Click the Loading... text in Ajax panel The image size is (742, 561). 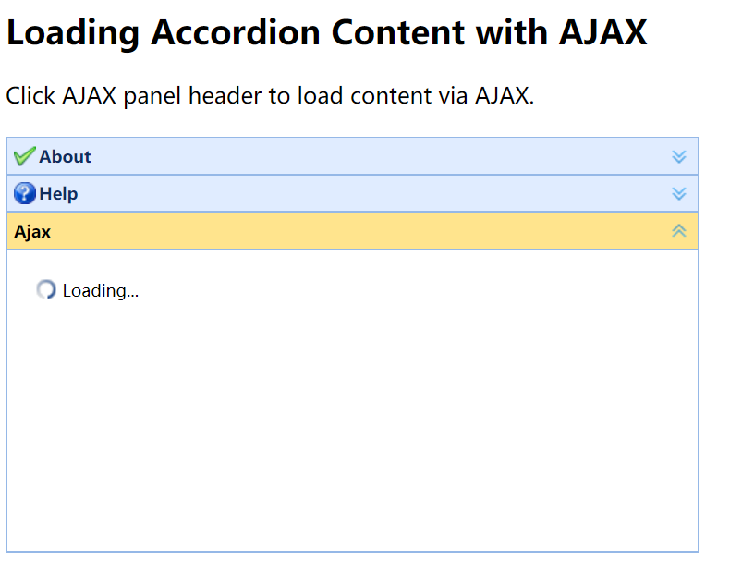pyautogui.click(x=101, y=289)
